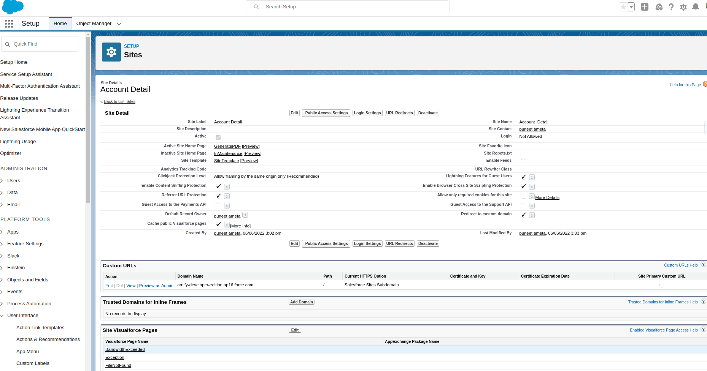Open Setup Home in sidebar
The width and height of the screenshot is (707, 371).
pyautogui.click(x=14, y=62)
